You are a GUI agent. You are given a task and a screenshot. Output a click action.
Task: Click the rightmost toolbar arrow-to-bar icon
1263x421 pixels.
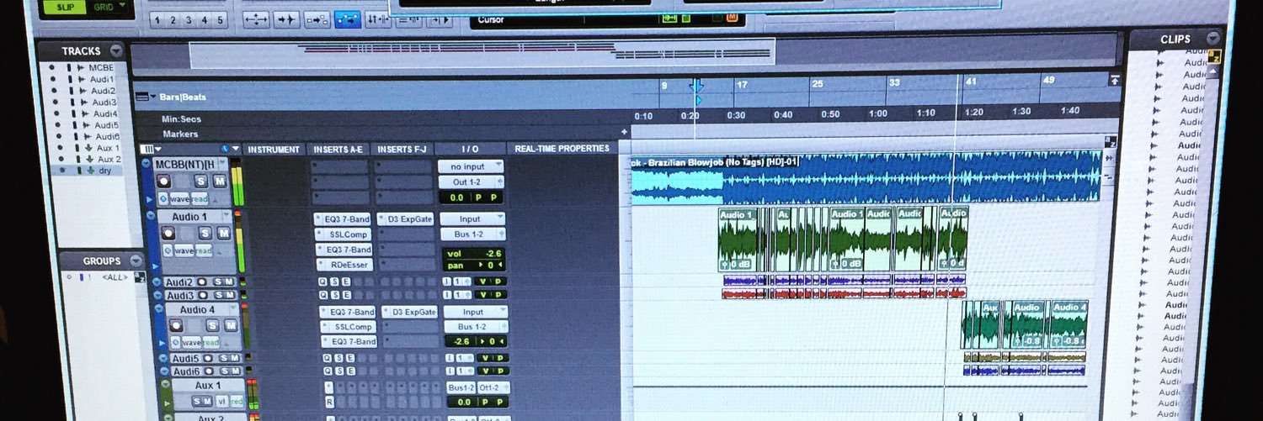tap(439, 19)
